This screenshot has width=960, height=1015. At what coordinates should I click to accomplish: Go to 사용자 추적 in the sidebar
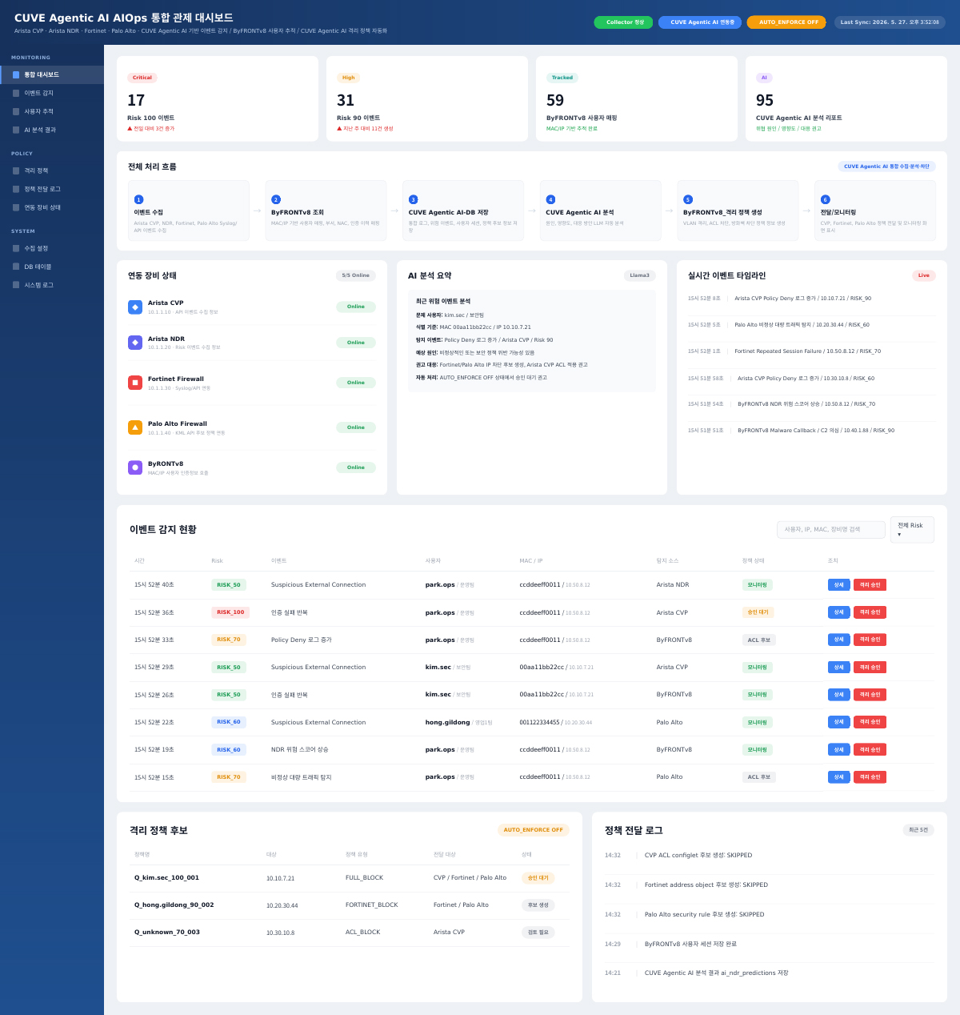point(52,111)
